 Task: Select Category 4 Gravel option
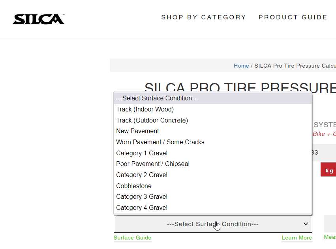[x=142, y=208]
